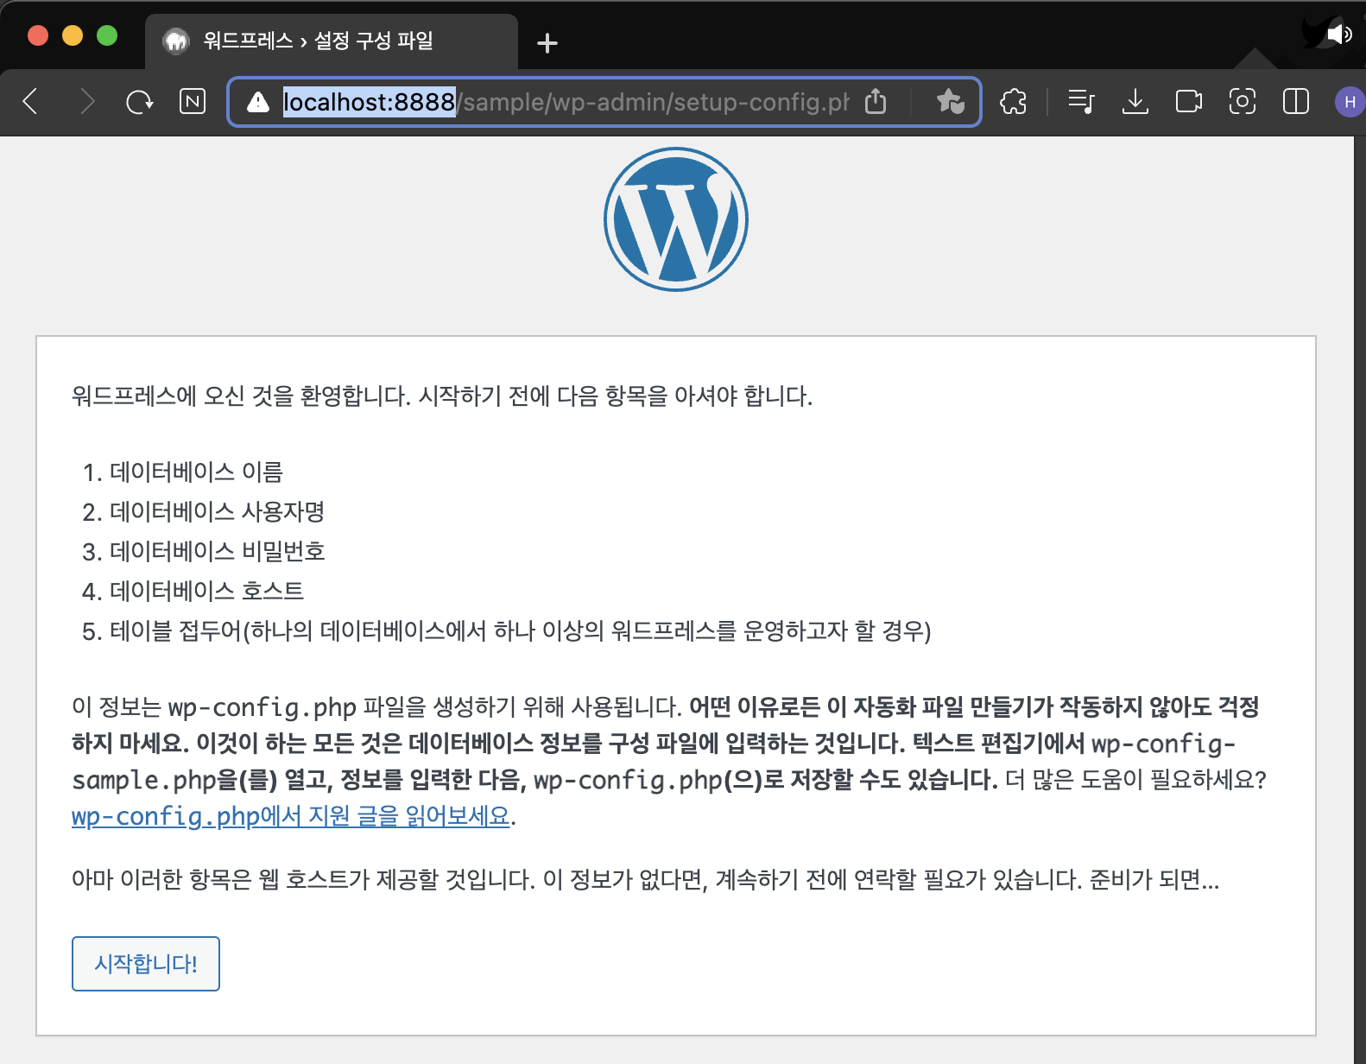Open the Notion icon in the toolbar
1366x1064 pixels.
point(193,102)
